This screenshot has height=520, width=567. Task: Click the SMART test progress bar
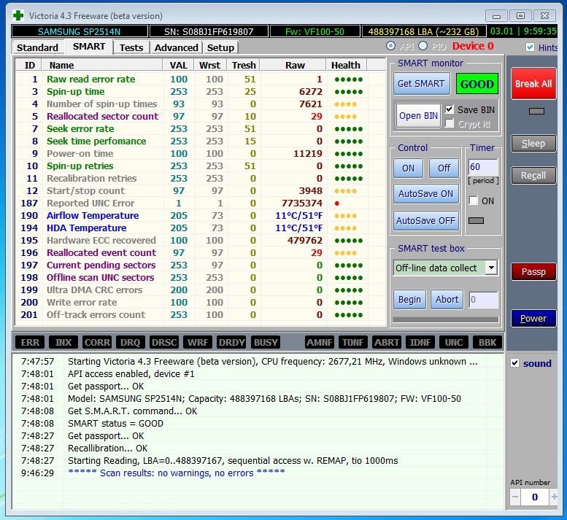point(445,319)
